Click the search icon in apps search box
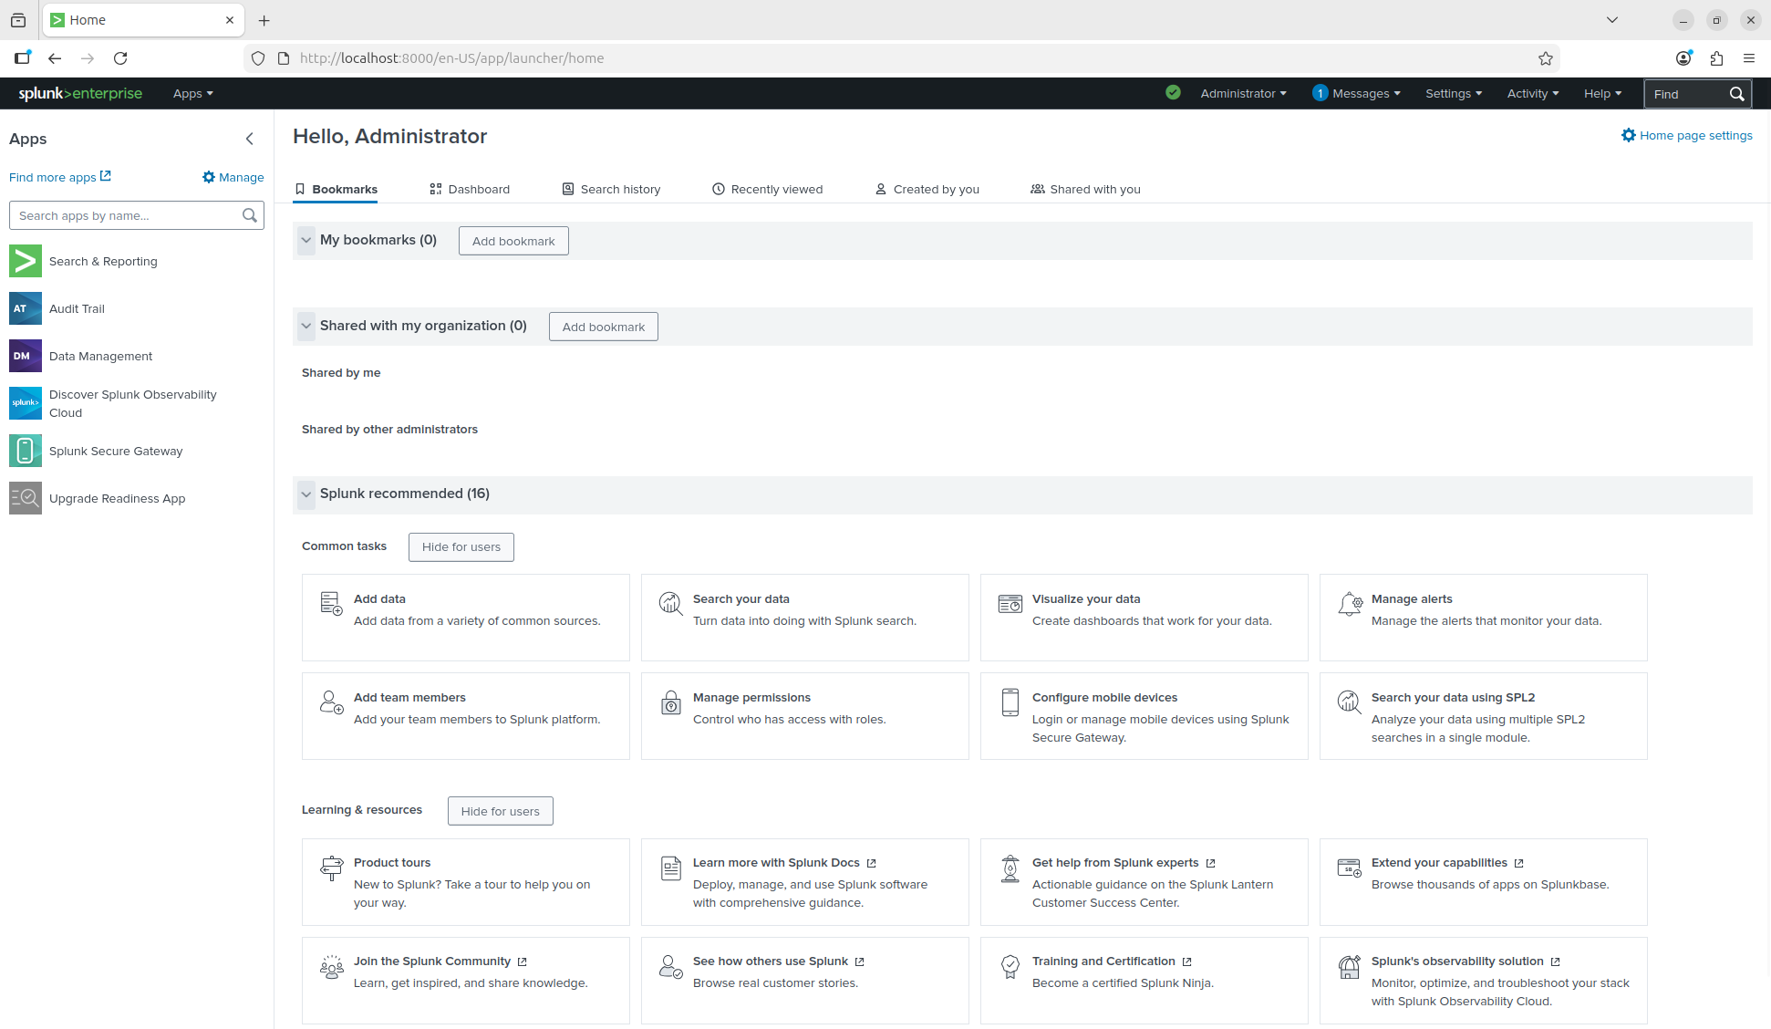Screen dimensions: 1771x1029 click(249, 215)
